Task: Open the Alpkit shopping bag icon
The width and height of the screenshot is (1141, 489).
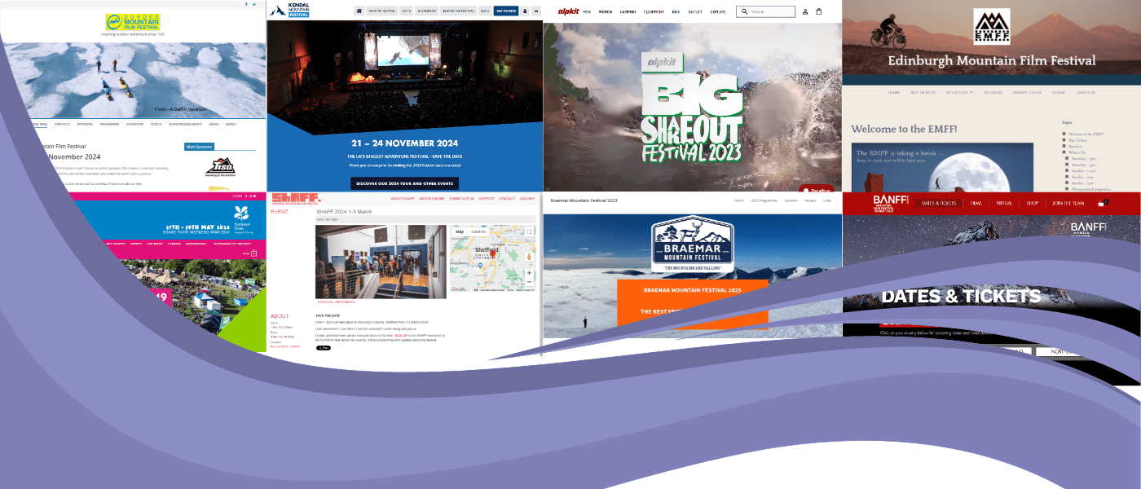Action: point(819,11)
